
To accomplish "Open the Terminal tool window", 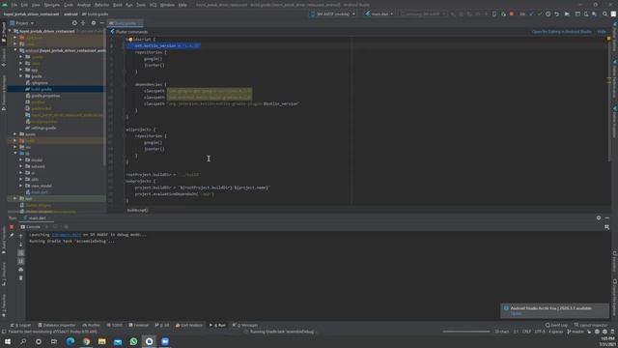I will click(x=139, y=325).
